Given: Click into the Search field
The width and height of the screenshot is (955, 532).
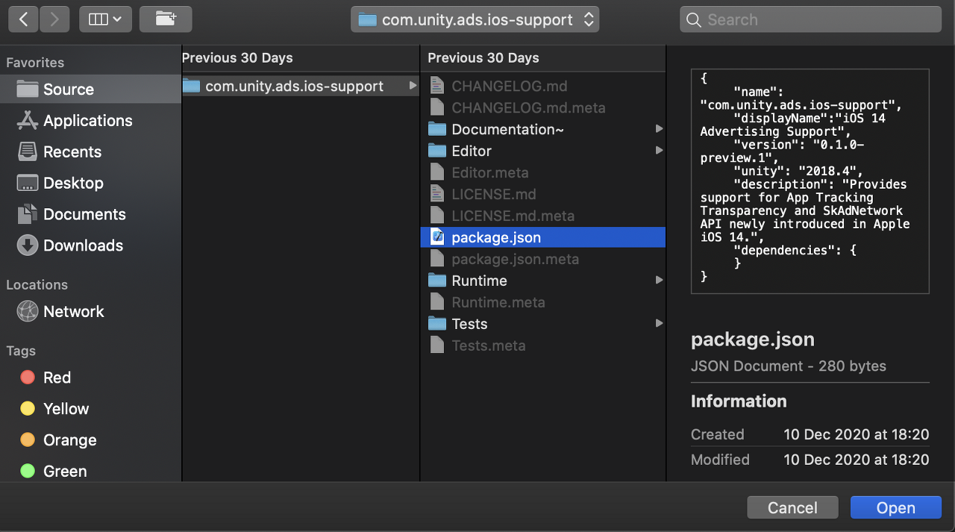Looking at the screenshot, I should pos(810,19).
